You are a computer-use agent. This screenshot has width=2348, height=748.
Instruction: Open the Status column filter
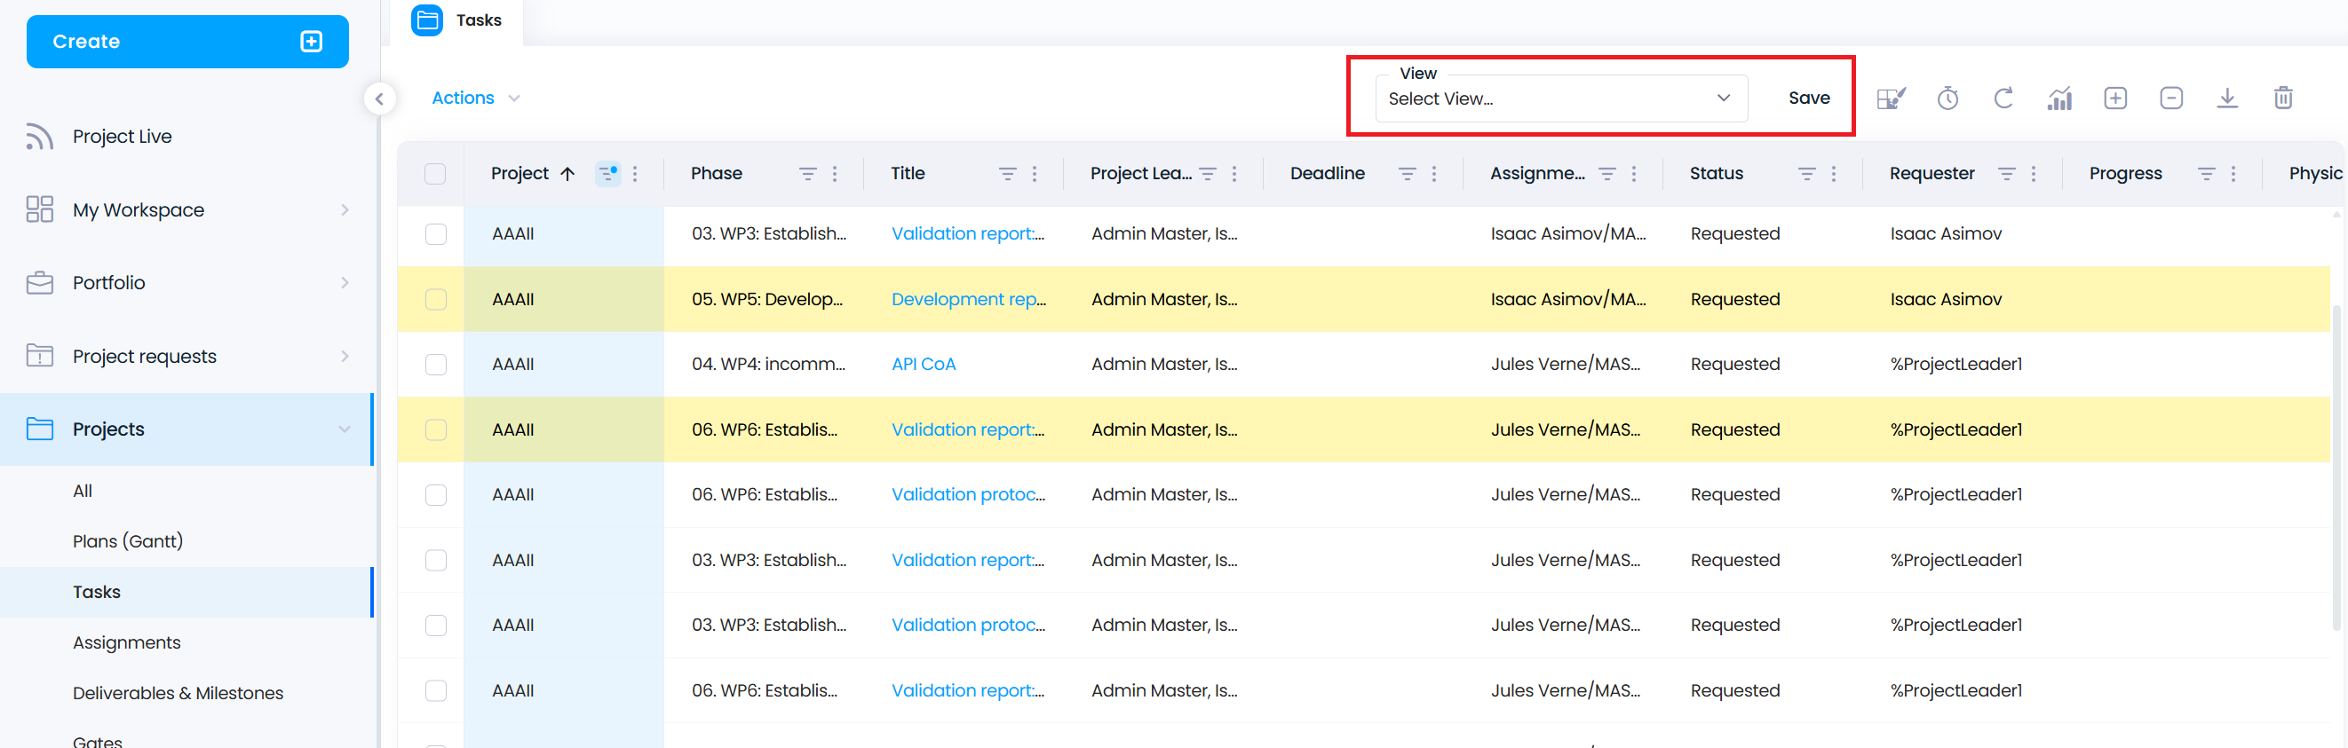[1805, 174]
